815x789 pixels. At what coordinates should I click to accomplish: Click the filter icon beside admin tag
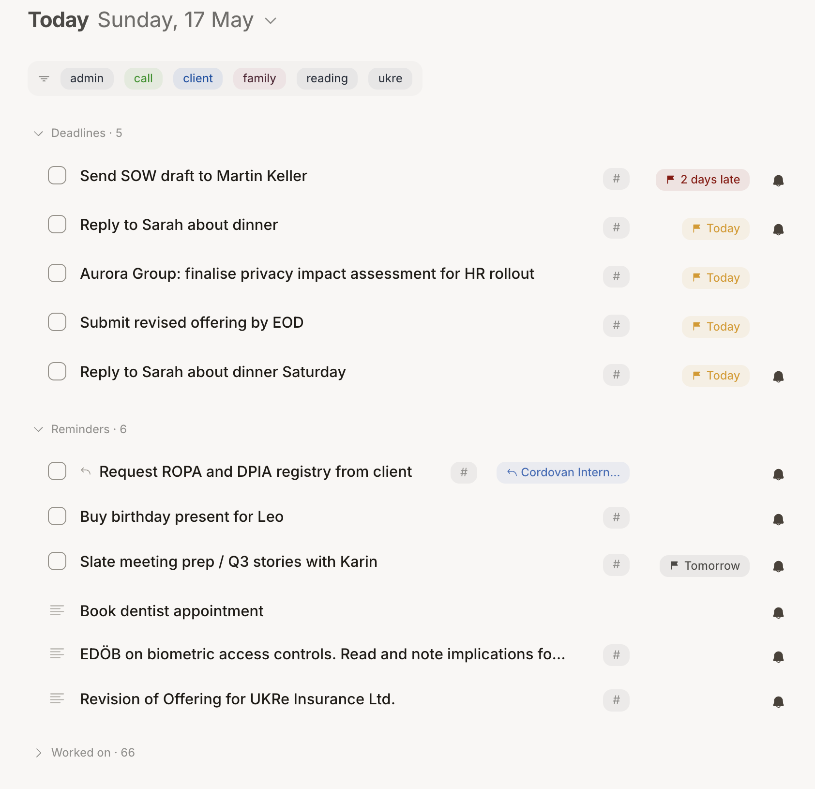point(44,78)
